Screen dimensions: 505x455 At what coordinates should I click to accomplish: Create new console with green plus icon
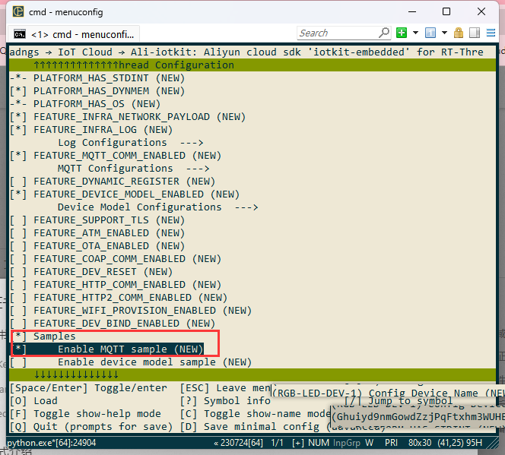pyautogui.click(x=402, y=33)
